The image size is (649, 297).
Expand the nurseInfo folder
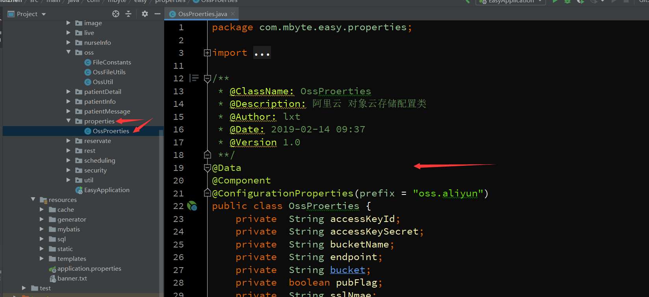69,42
